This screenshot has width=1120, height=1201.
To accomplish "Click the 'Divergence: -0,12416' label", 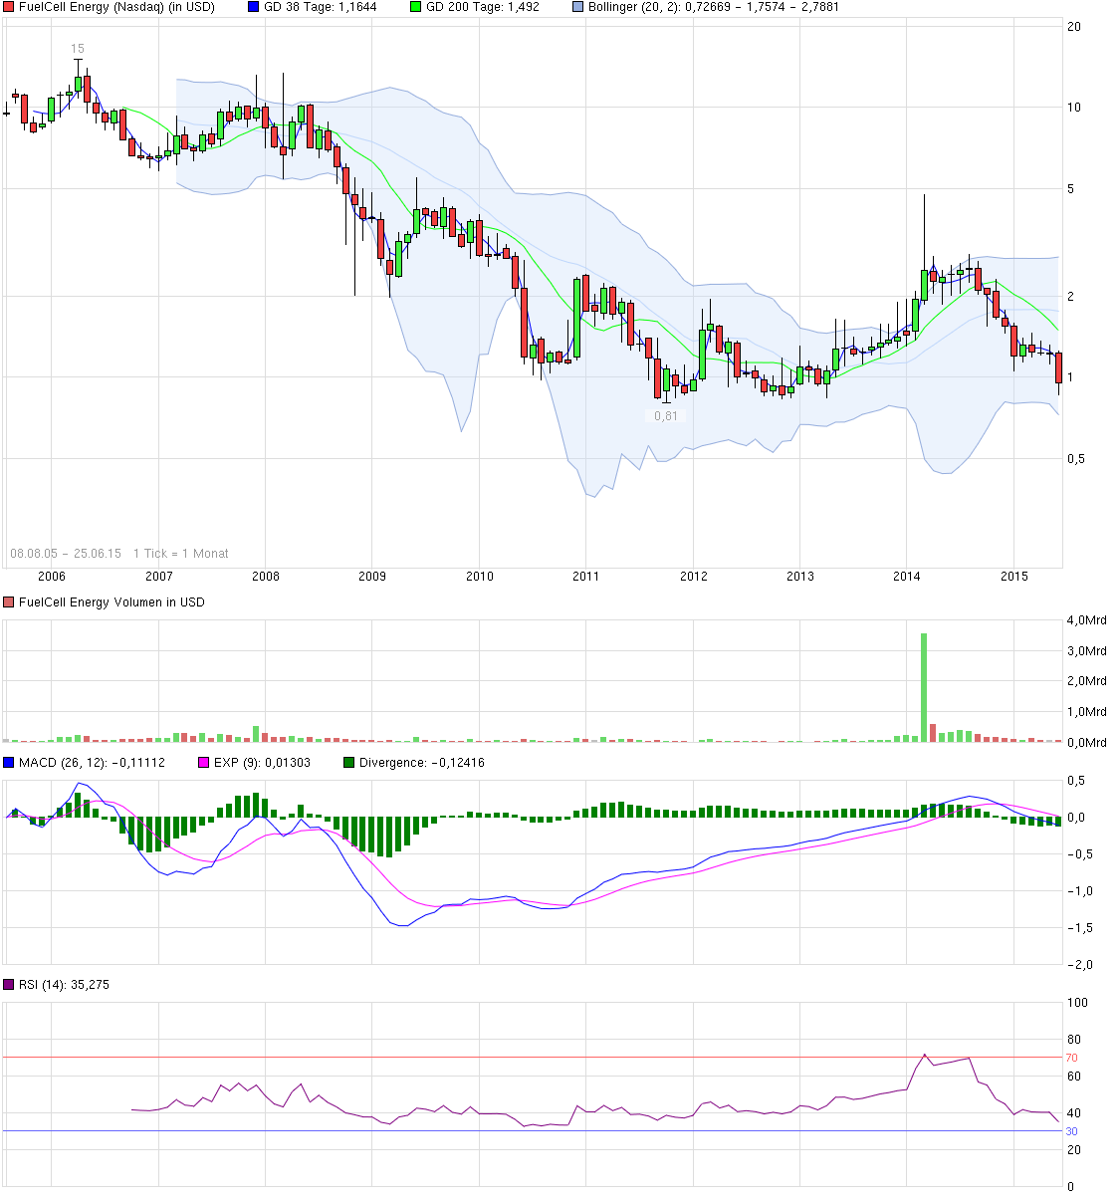I will tap(422, 763).
